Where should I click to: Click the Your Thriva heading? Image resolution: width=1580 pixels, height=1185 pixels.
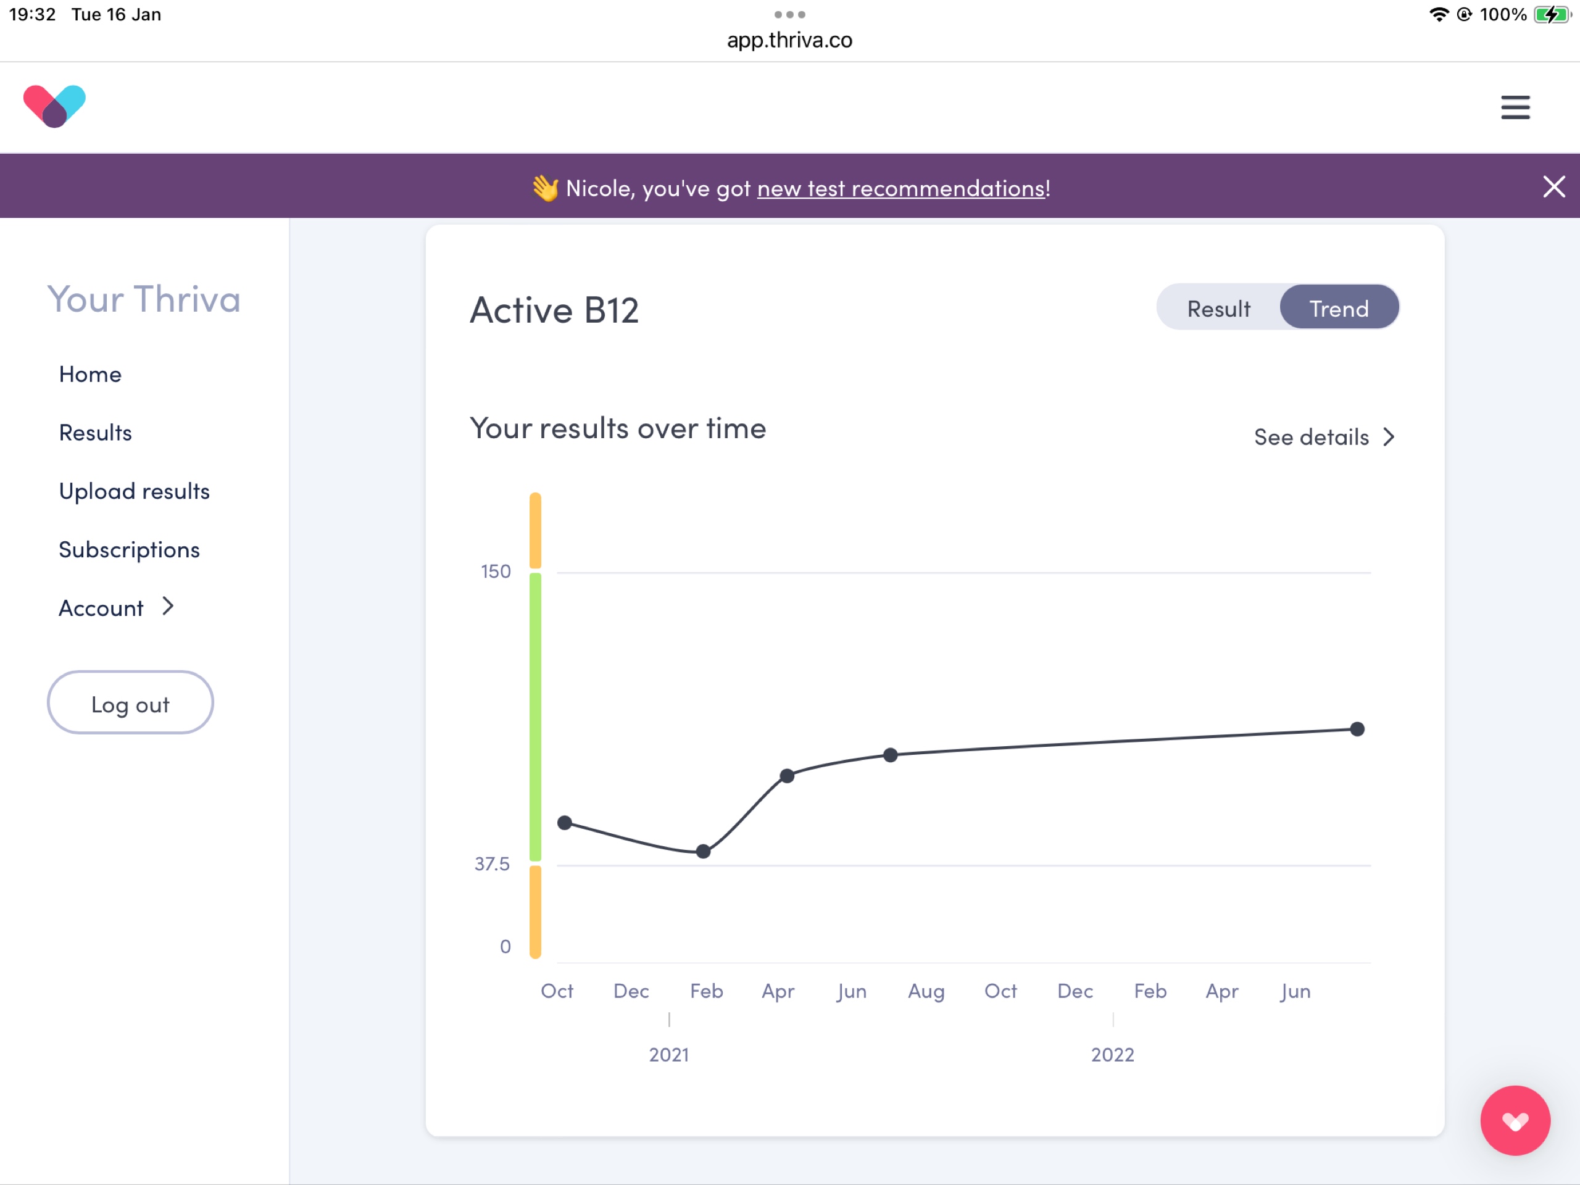144,299
